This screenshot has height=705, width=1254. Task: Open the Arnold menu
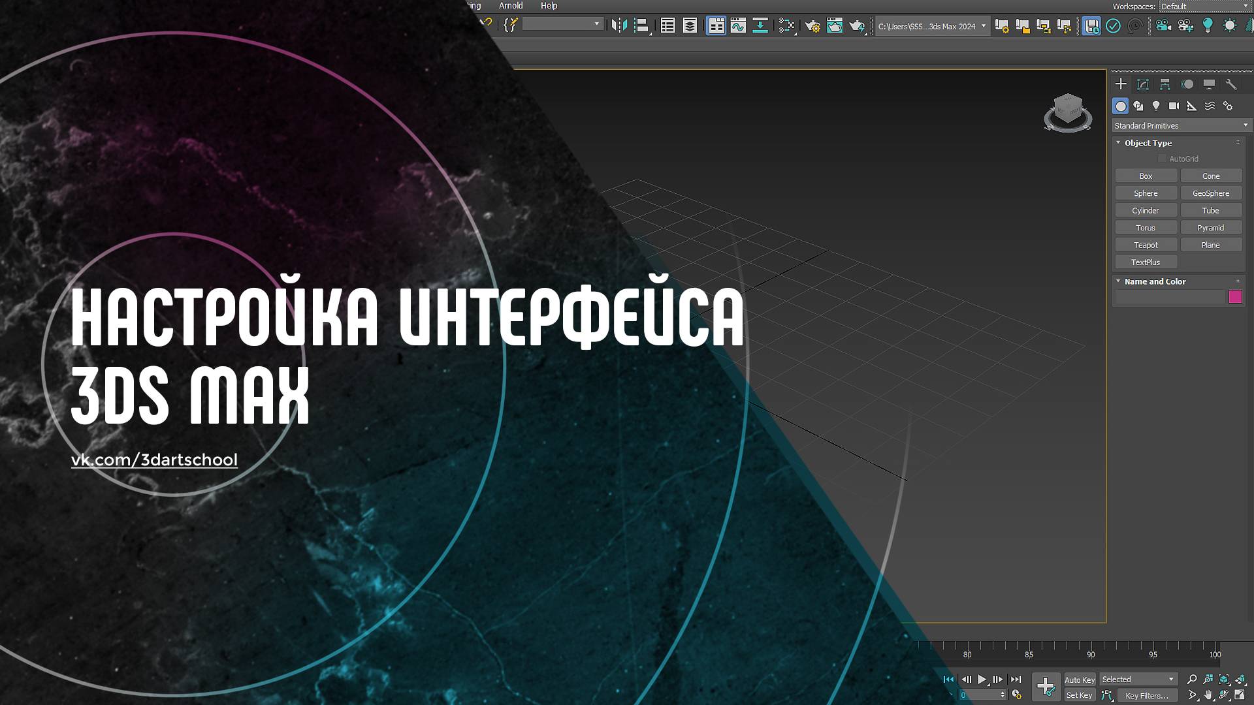coord(511,5)
